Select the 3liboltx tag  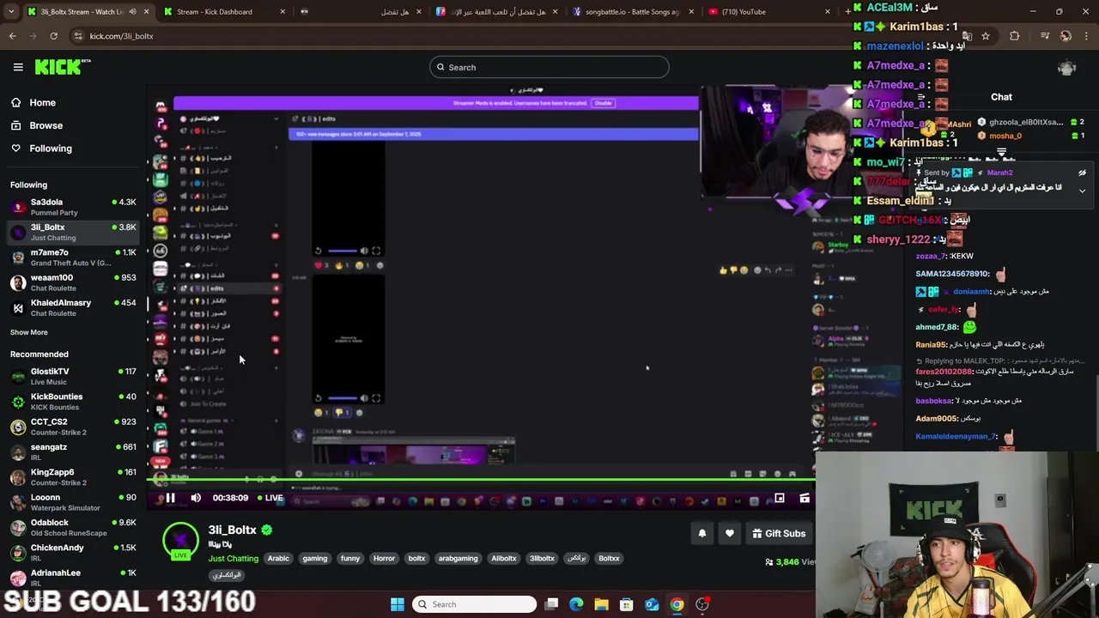pyautogui.click(x=542, y=559)
